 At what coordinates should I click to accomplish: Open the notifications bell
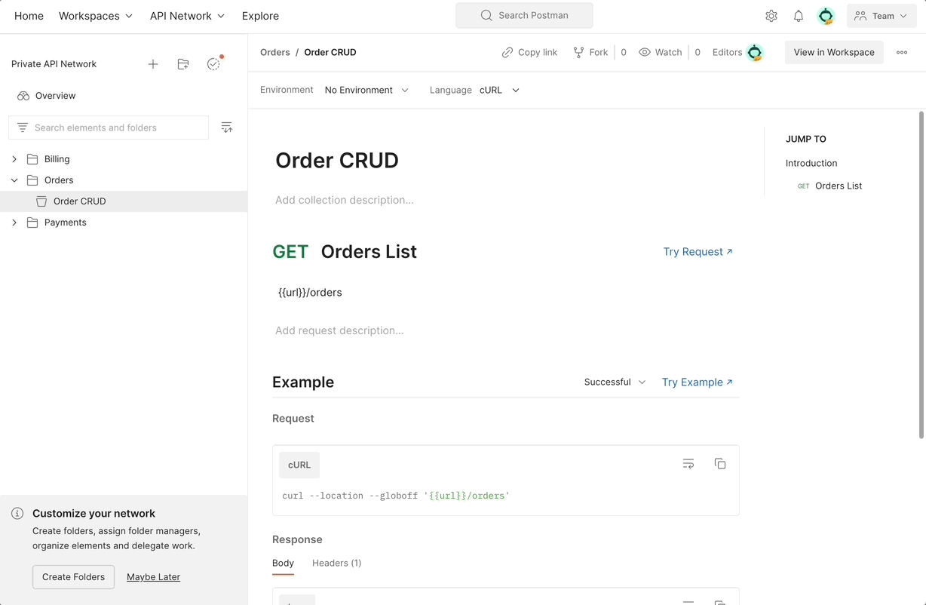click(x=798, y=15)
